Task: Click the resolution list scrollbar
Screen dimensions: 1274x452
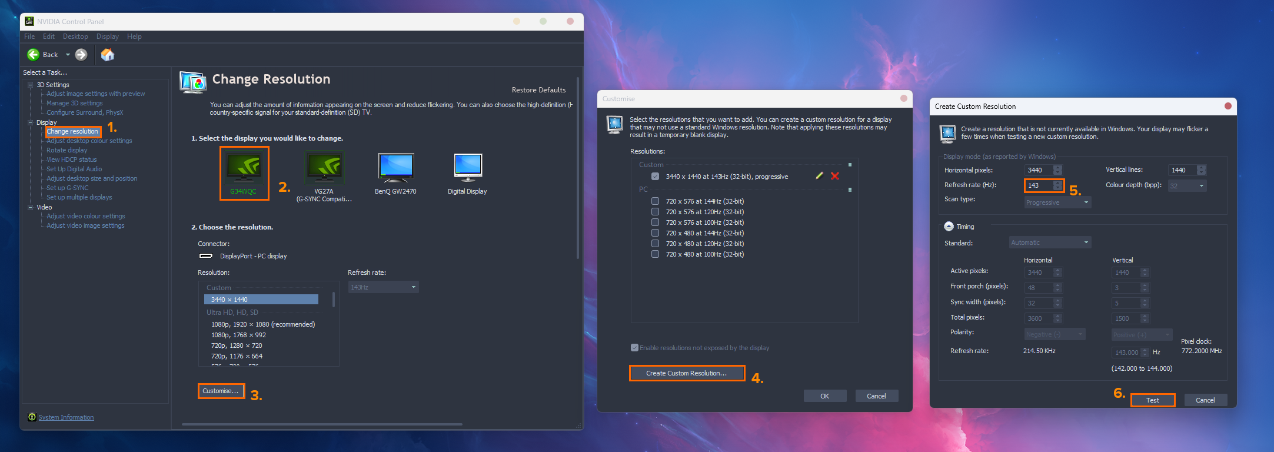Action: tap(334, 300)
